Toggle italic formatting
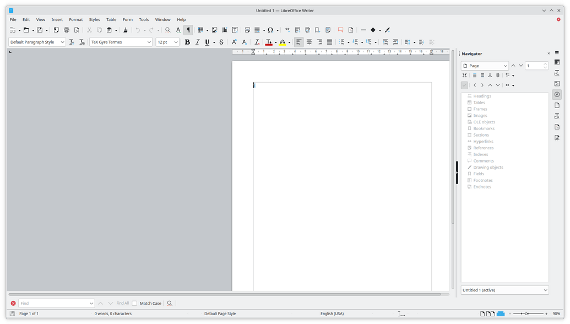 [x=197, y=42]
